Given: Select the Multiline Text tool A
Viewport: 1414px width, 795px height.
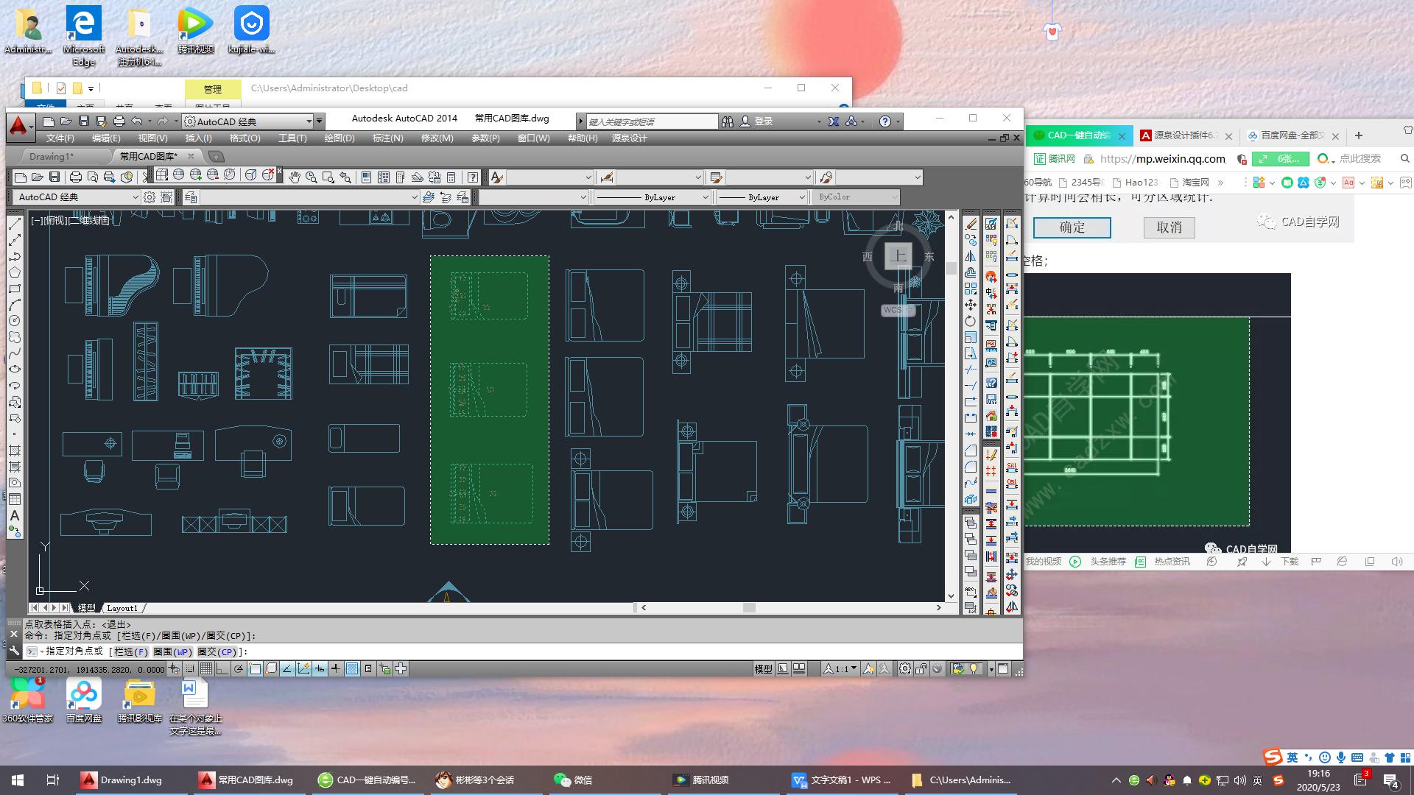Looking at the screenshot, I should point(15,516).
